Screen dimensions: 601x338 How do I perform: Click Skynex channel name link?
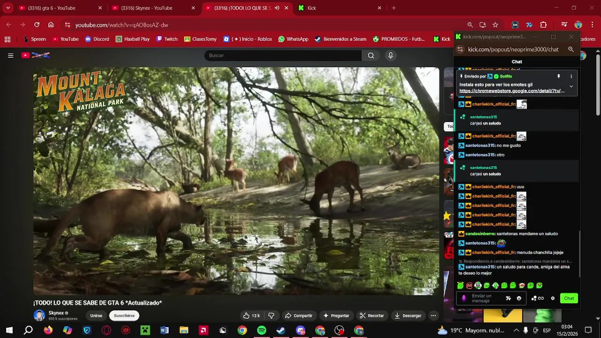tap(56, 313)
